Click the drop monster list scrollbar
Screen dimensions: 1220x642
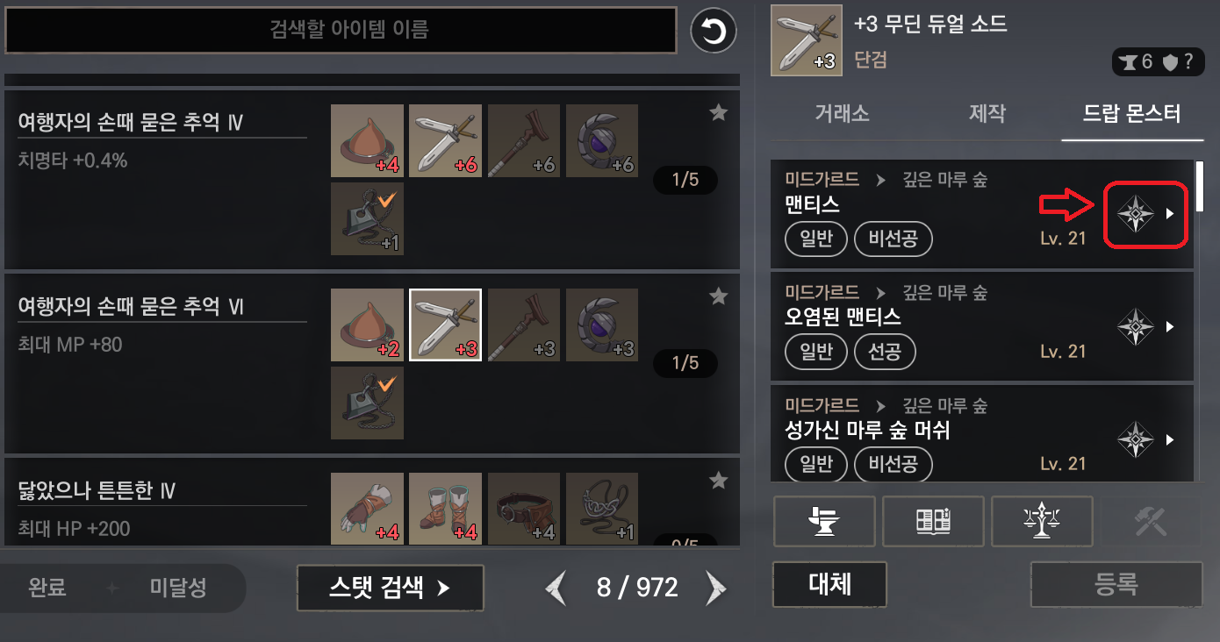point(1200,184)
